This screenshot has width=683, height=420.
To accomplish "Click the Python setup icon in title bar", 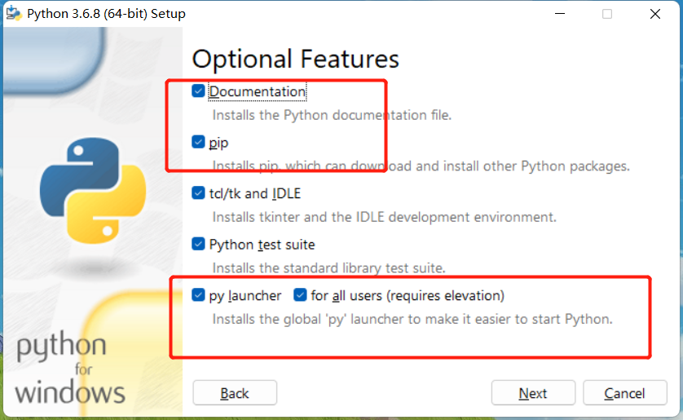I will click(14, 14).
